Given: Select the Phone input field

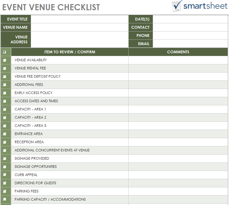Looking at the screenshot, I should [x=190, y=36].
